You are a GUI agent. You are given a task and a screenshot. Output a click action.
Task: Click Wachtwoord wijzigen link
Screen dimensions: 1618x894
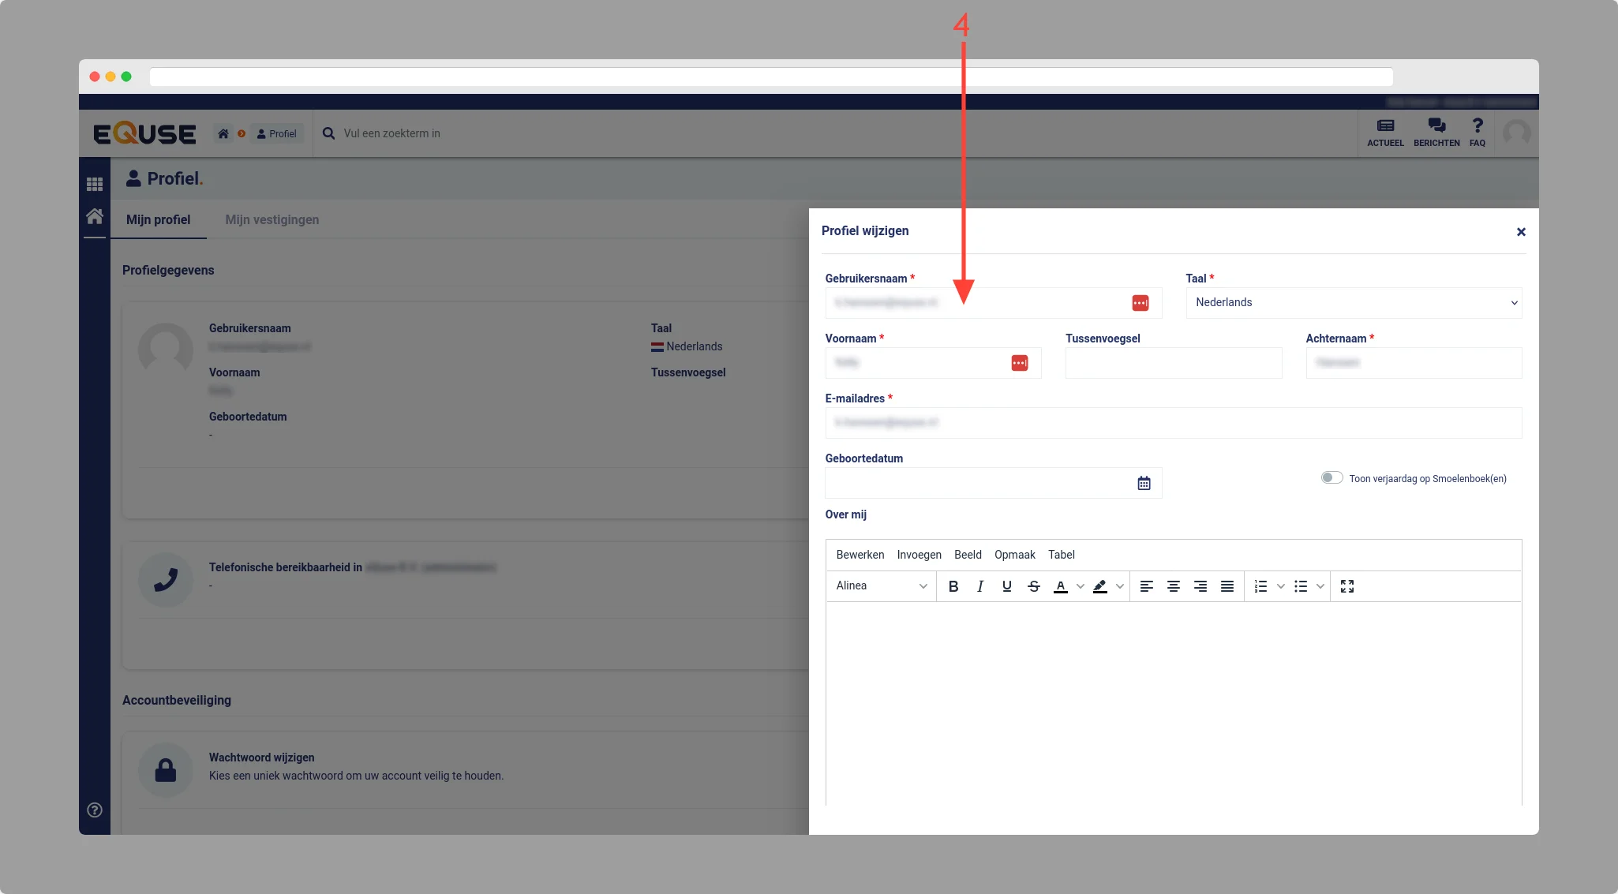pos(261,757)
